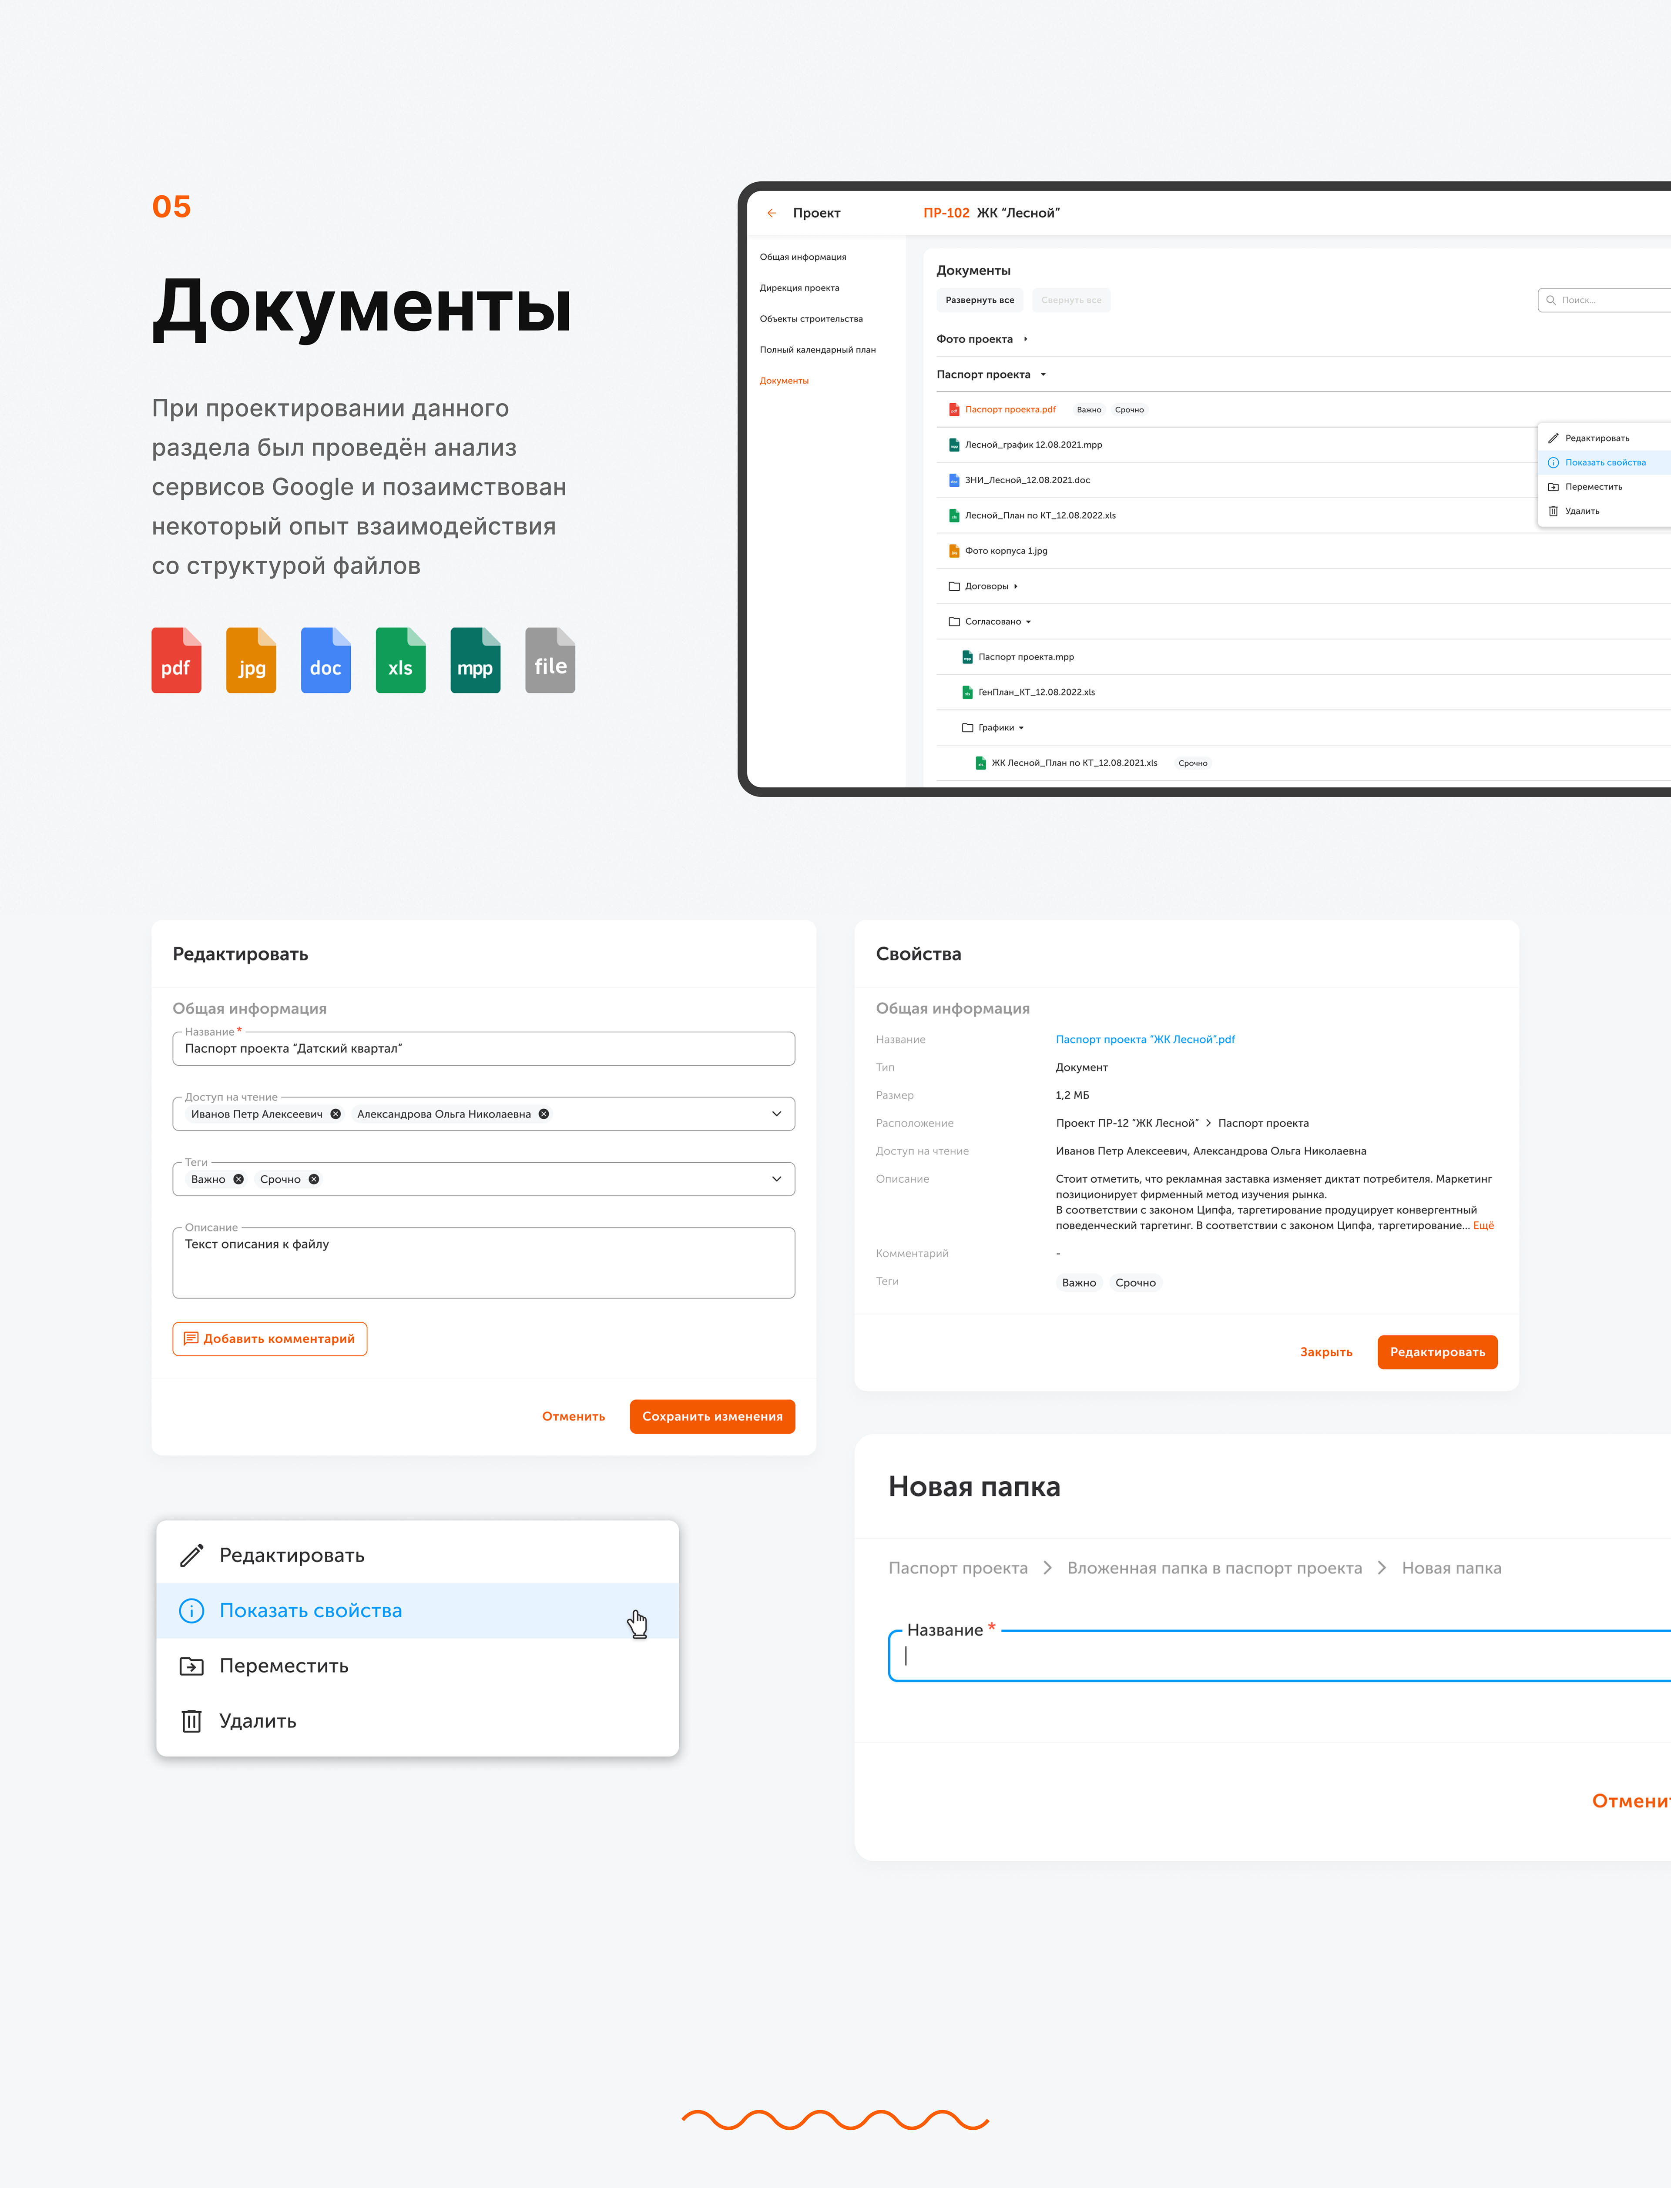The height and width of the screenshot is (2188, 1671).
Task: Remove the Срочно tag chip in edit form
Action: [x=314, y=1179]
